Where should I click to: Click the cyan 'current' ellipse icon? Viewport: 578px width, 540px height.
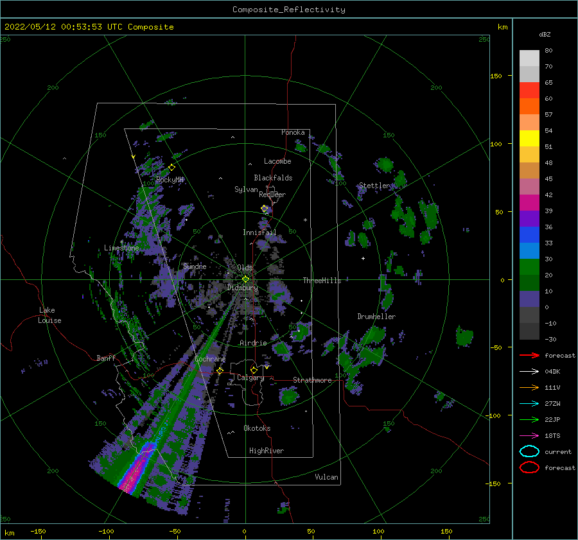pyautogui.click(x=529, y=451)
